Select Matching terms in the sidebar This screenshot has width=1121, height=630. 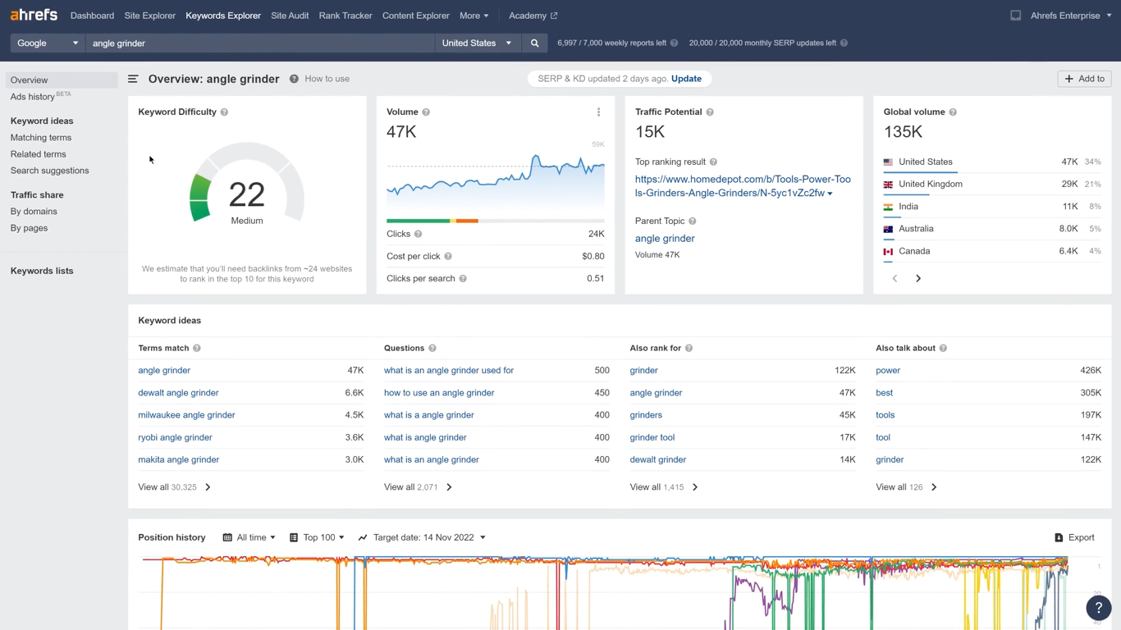coord(41,138)
